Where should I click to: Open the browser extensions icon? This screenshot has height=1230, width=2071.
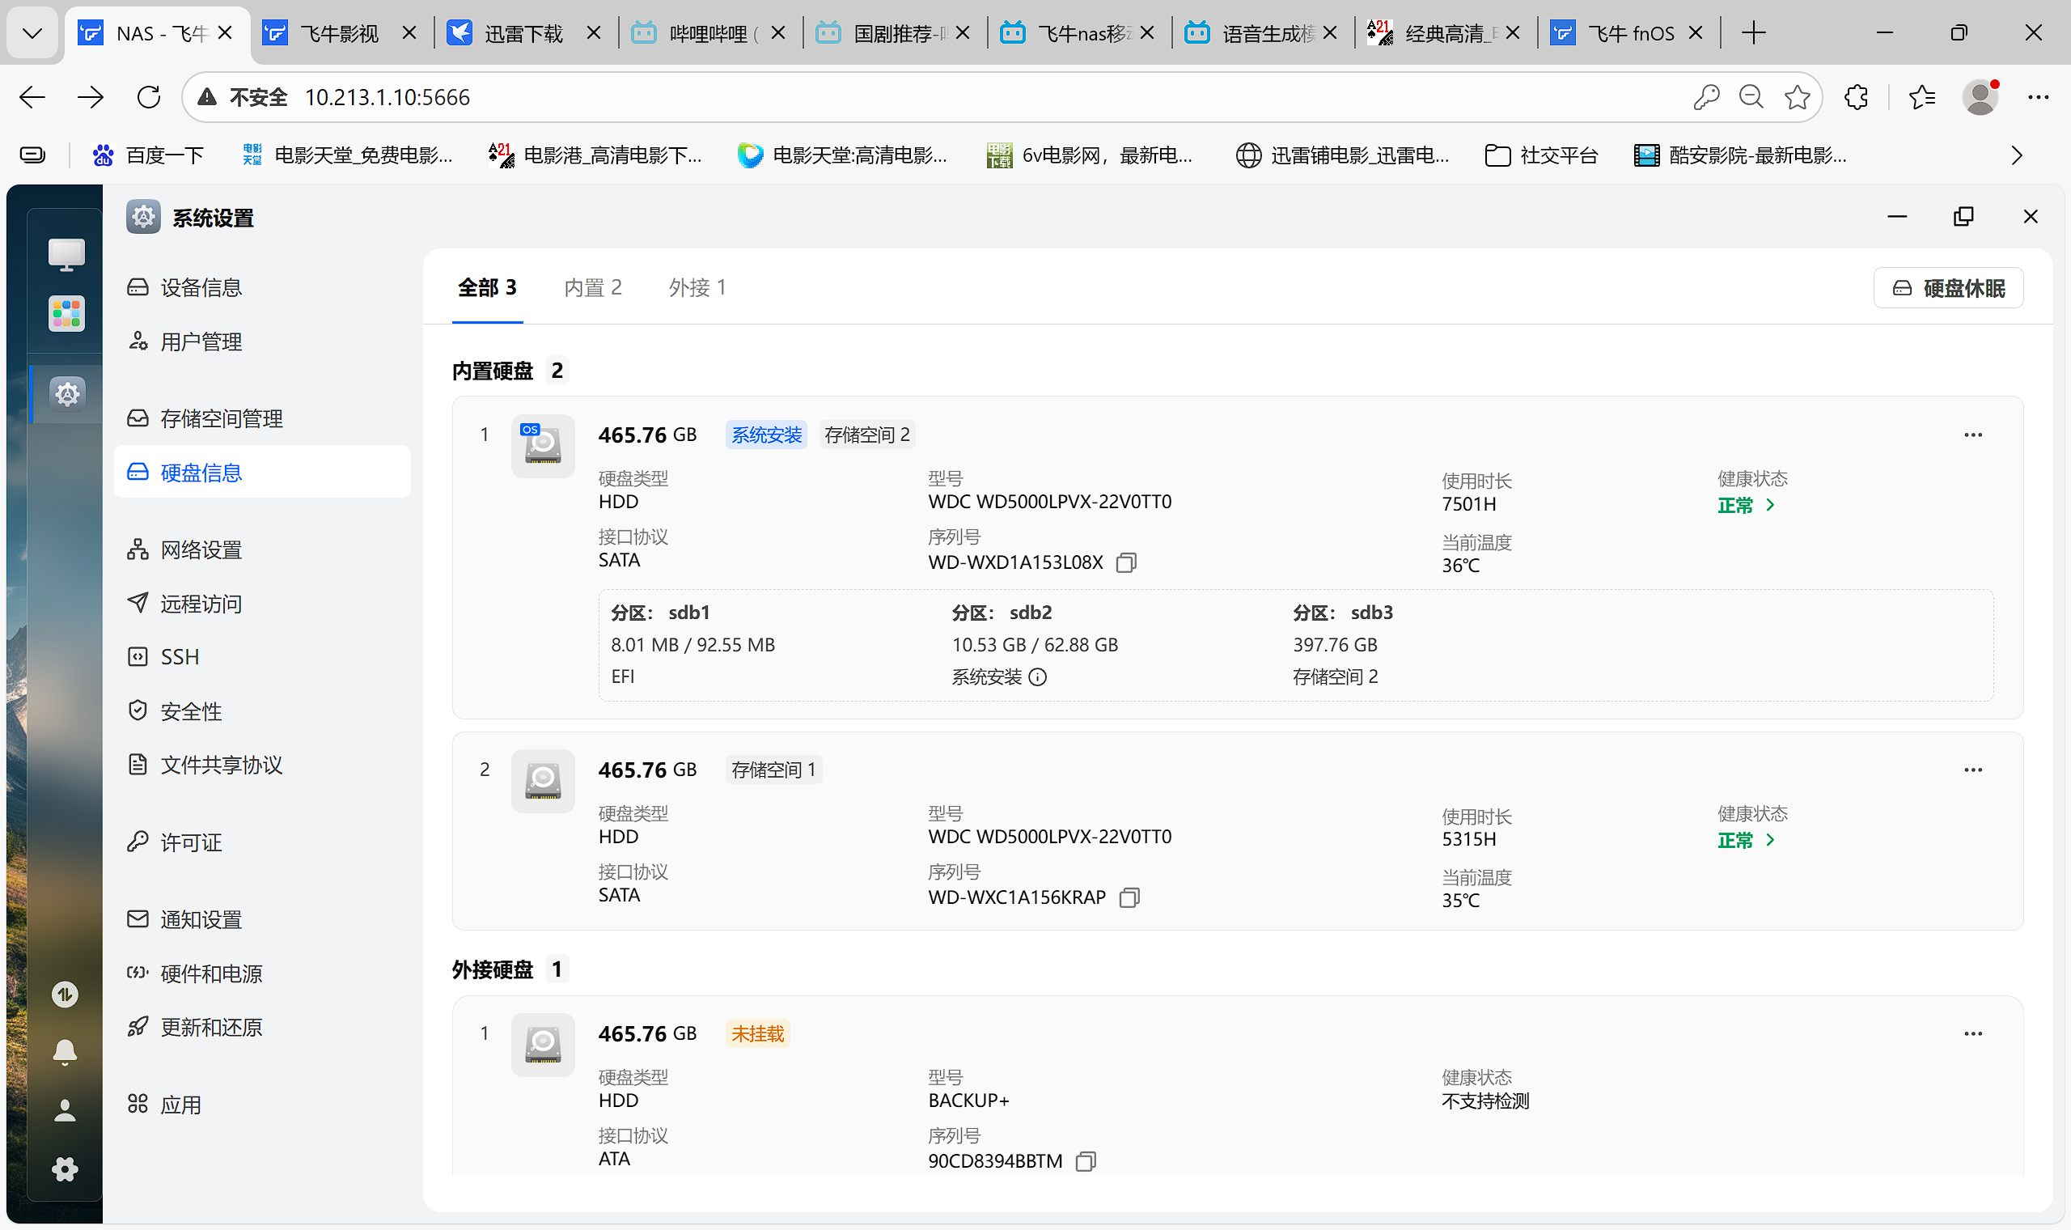[1856, 97]
